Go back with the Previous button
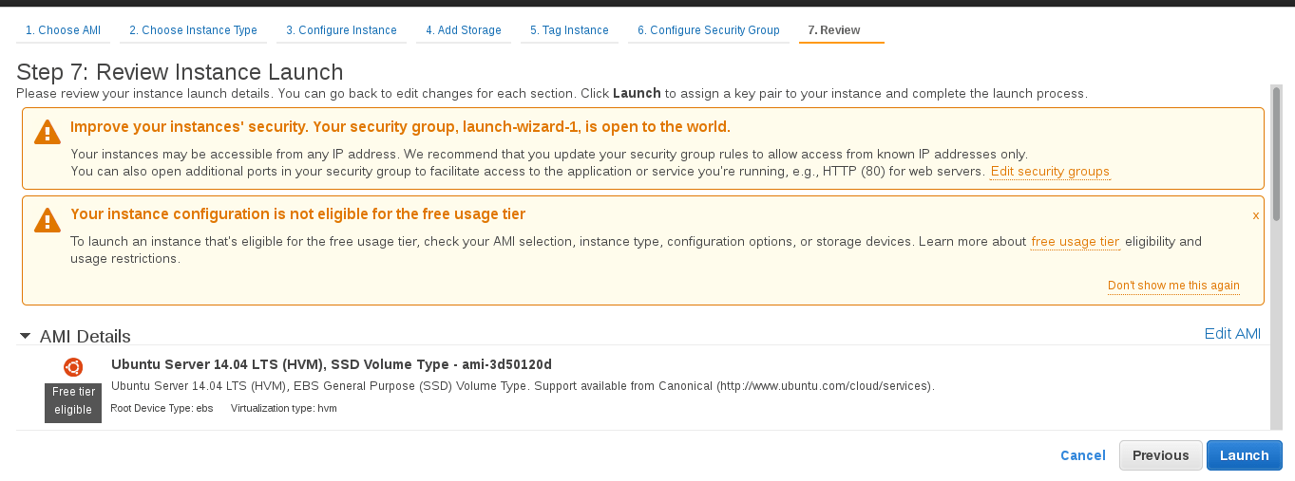The height and width of the screenshot is (481, 1295). pos(1161,455)
